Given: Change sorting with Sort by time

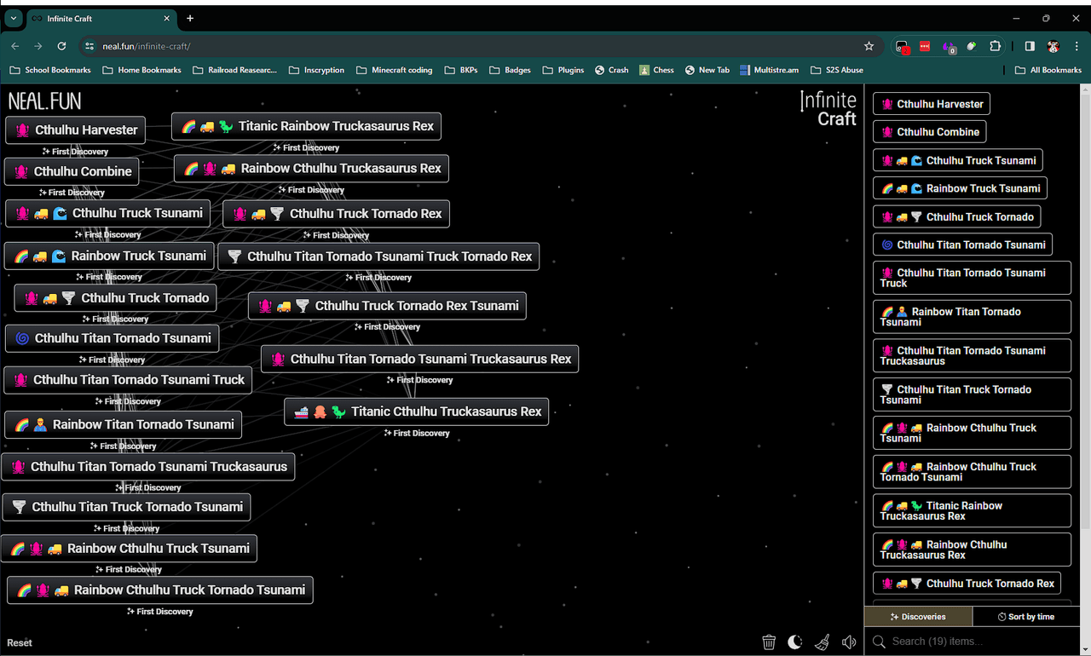Looking at the screenshot, I should pyautogui.click(x=1026, y=617).
